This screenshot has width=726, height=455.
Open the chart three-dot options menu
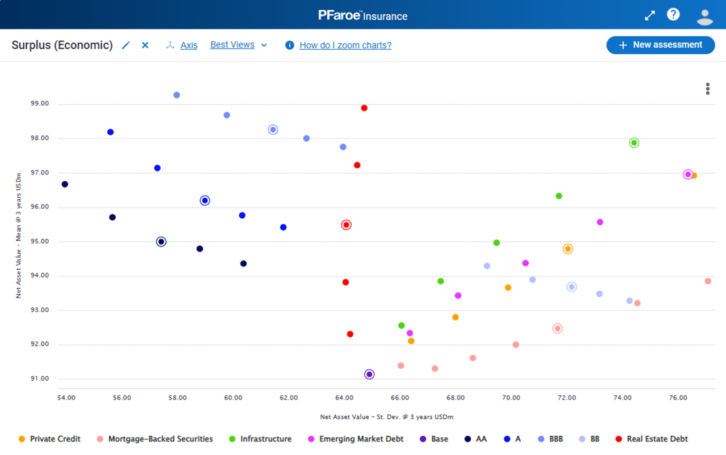pyautogui.click(x=707, y=89)
